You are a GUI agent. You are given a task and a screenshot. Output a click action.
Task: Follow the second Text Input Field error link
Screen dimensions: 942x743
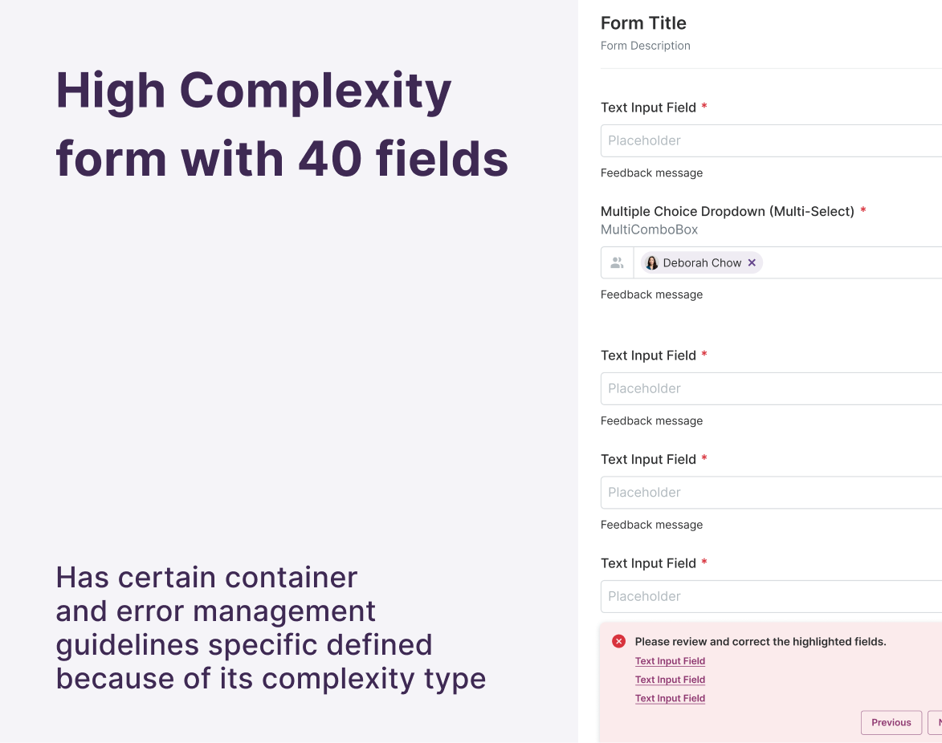[670, 680]
